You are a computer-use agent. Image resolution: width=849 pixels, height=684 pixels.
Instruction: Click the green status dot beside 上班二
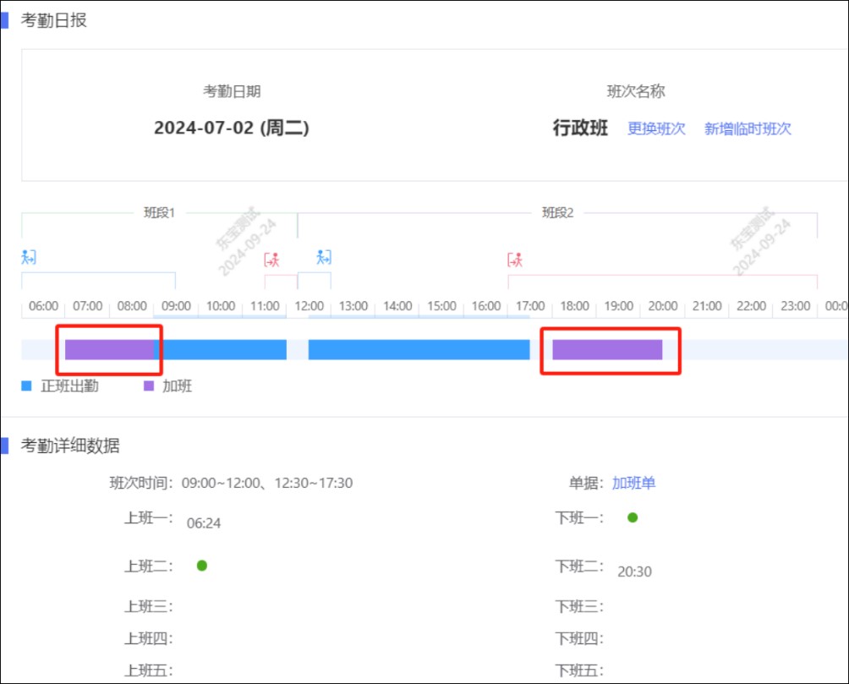tap(202, 566)
